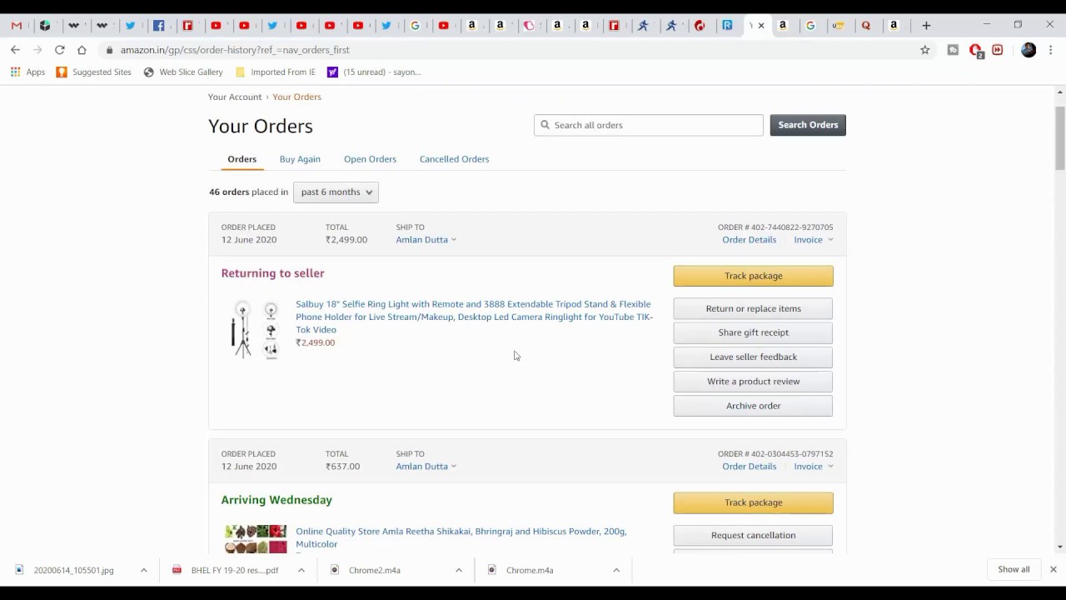Open Order Details for order 402-0304453-0797152
The width and height of the screenshot is (1066, 600).
click(749, 467)
